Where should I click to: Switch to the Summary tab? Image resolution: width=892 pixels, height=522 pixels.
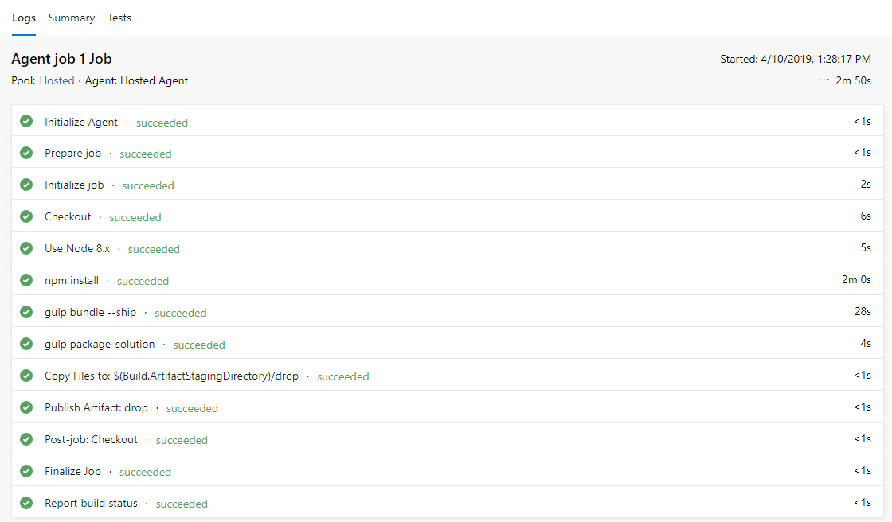pos(72,18)
